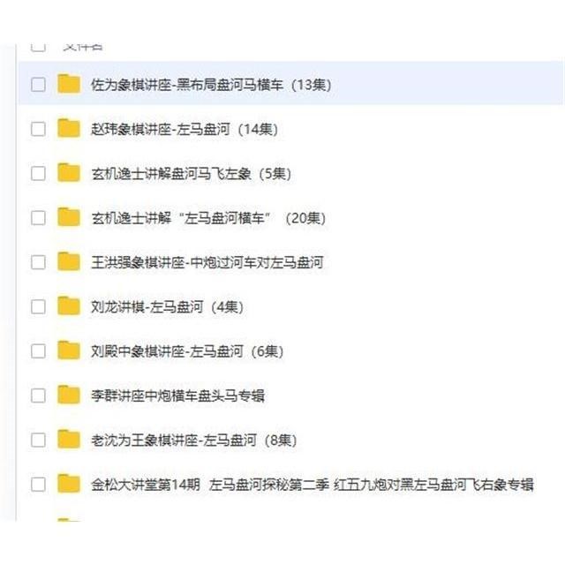Open 赵玮象棋讲座-左马盘河 (14集) folder name
Viewport: 565px width, 565px height.
185,130
